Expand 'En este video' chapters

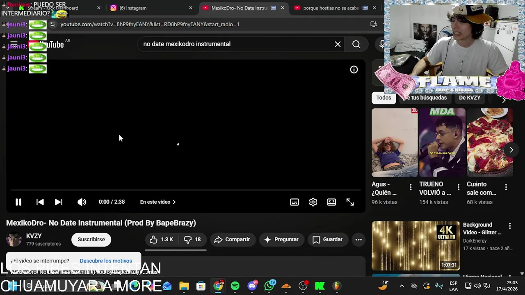[x=158, y=202]
